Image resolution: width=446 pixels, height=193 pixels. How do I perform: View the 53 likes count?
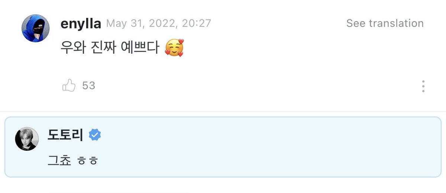click(89, 86)
